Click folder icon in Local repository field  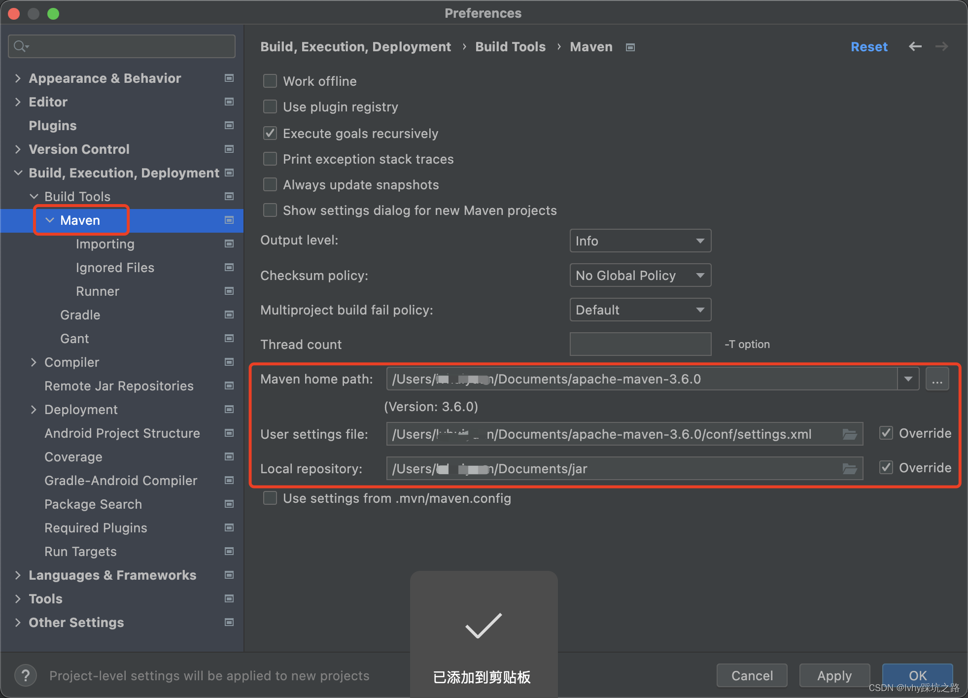click(x=849, y=469)
